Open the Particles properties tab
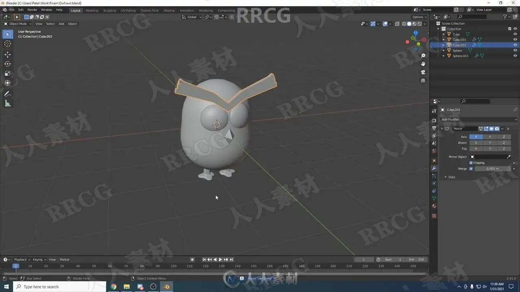Screen dimensions: 520x292 (x=434, y=176)
